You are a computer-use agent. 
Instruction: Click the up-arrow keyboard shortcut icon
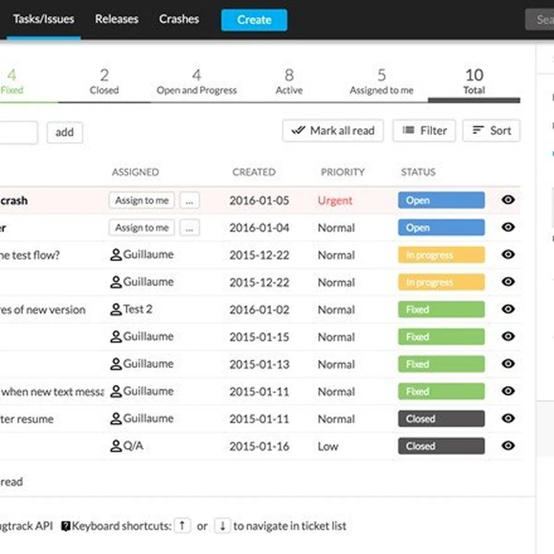tap(183, 525)
